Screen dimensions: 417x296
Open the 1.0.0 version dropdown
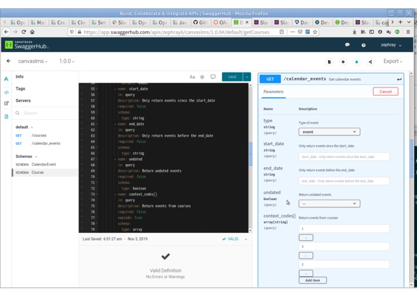(x=67, y=61)
